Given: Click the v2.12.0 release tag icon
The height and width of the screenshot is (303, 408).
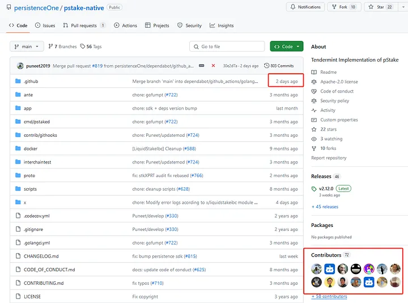Looking at the screenshot, I should tap(314, 188).
